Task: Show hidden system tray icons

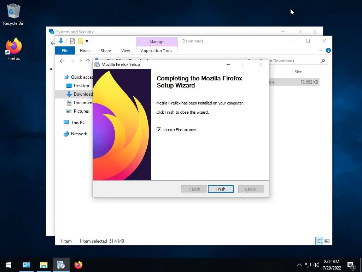Action: (x=299, y=265)
